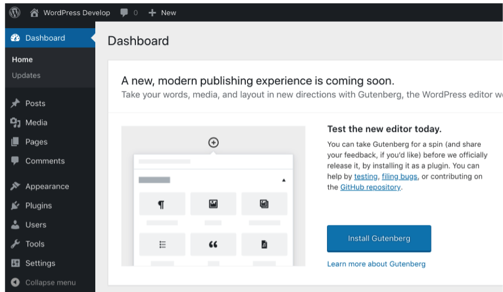This screenshot has height=292, width=503.
Task: Select the audio file block icon in preview
Action: [264, 244]
